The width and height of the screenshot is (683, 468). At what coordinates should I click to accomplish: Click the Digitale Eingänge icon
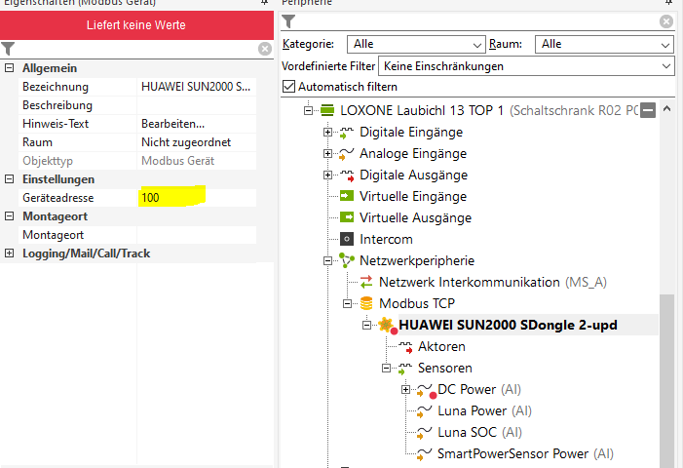tap(347, 133)
